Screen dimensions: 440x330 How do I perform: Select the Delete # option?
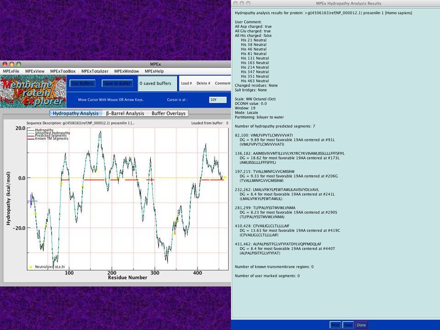pyautogui.click(x=203, y=83)
